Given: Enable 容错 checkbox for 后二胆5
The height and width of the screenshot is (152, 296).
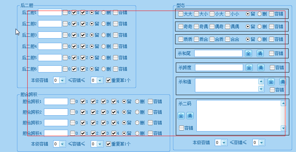Looking at the screenshot, I should pos(116,58).
